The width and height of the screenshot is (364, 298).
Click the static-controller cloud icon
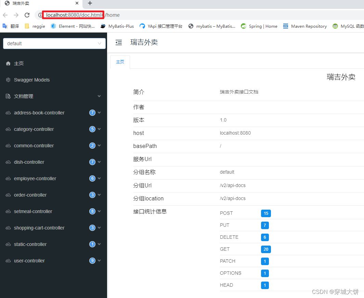pos(8,244)
